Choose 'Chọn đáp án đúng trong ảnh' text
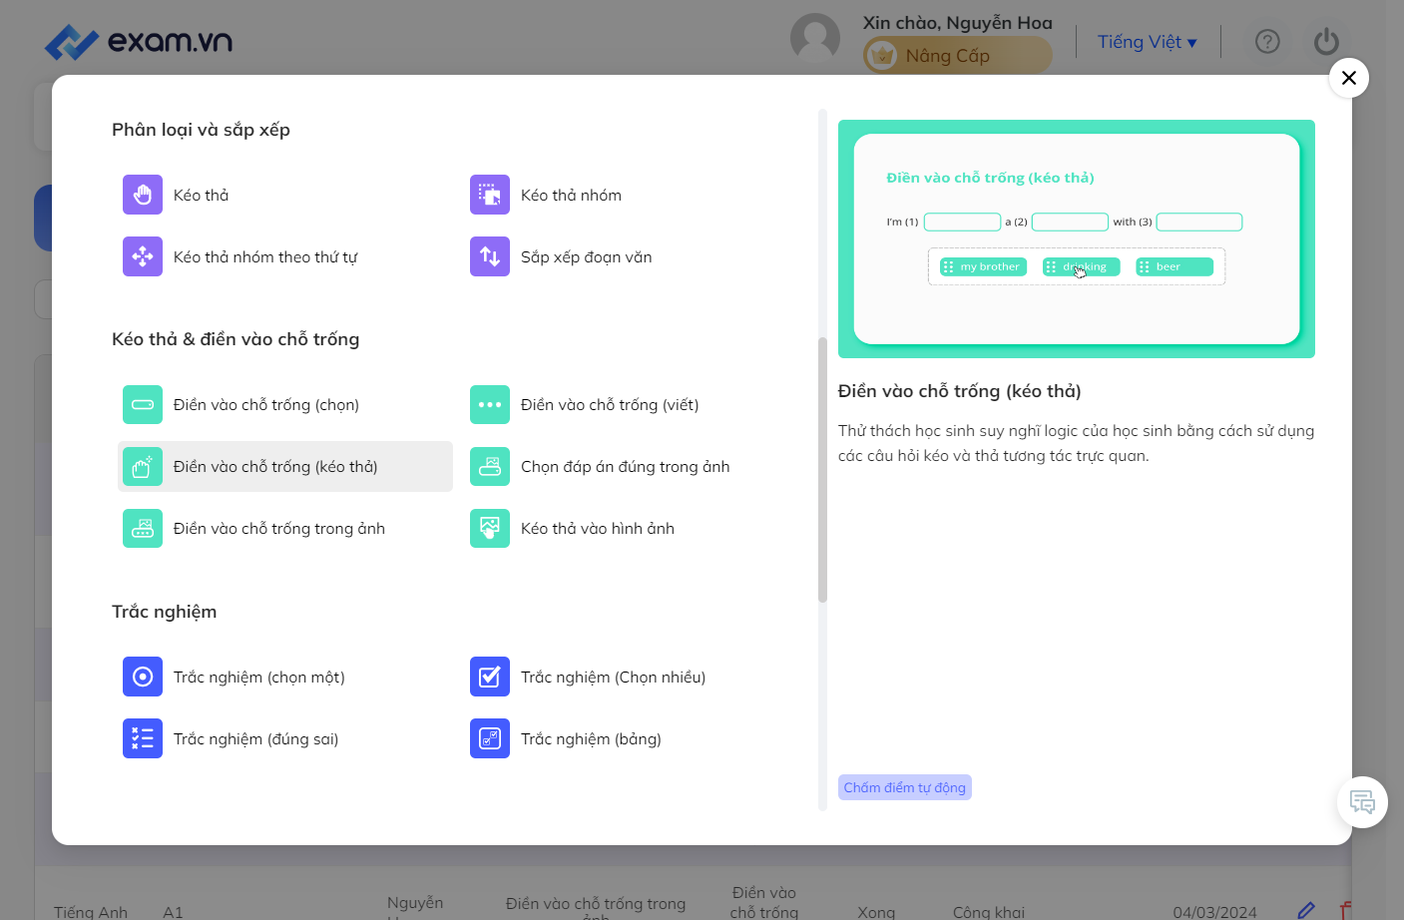The image size is (1404, 920). (x=626, y=467)
